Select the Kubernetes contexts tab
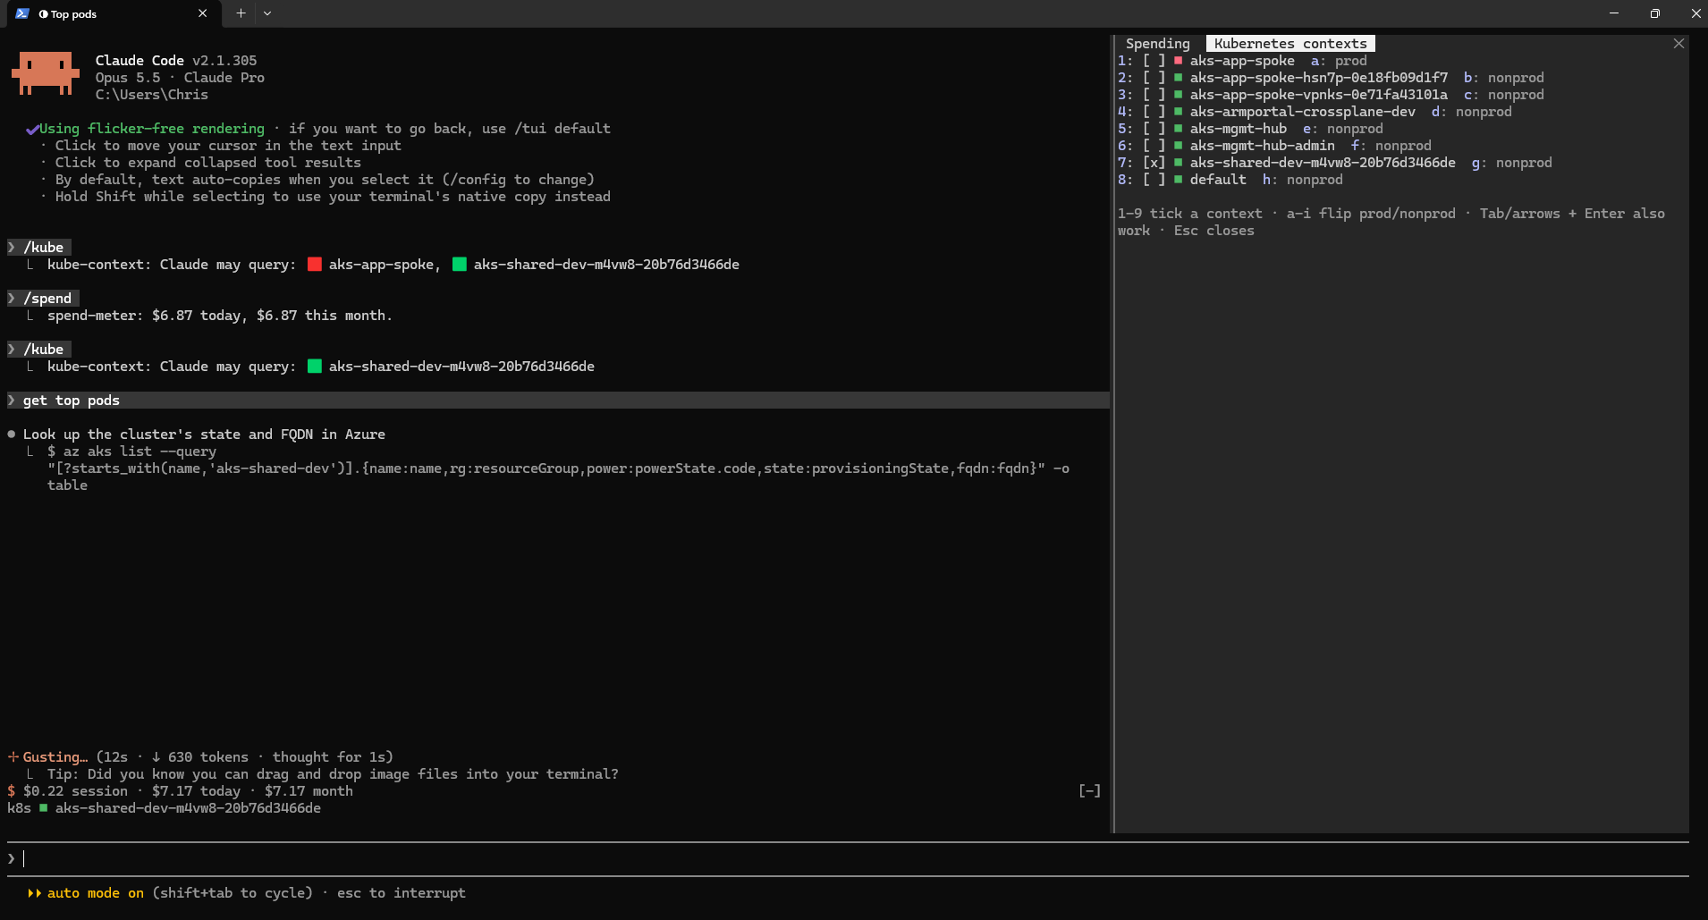Screen dimensions: 1708x920 click(1289, 43)
